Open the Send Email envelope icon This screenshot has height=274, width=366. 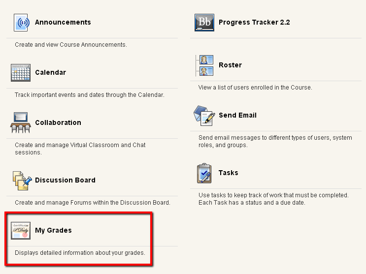pos(204,116)
